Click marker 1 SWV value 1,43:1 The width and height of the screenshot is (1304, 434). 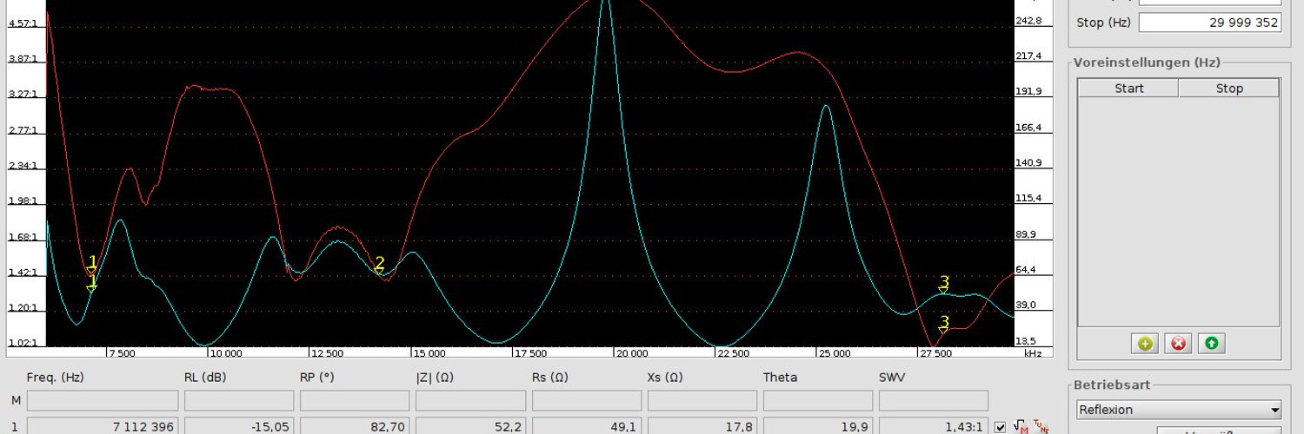pos(934,426)
